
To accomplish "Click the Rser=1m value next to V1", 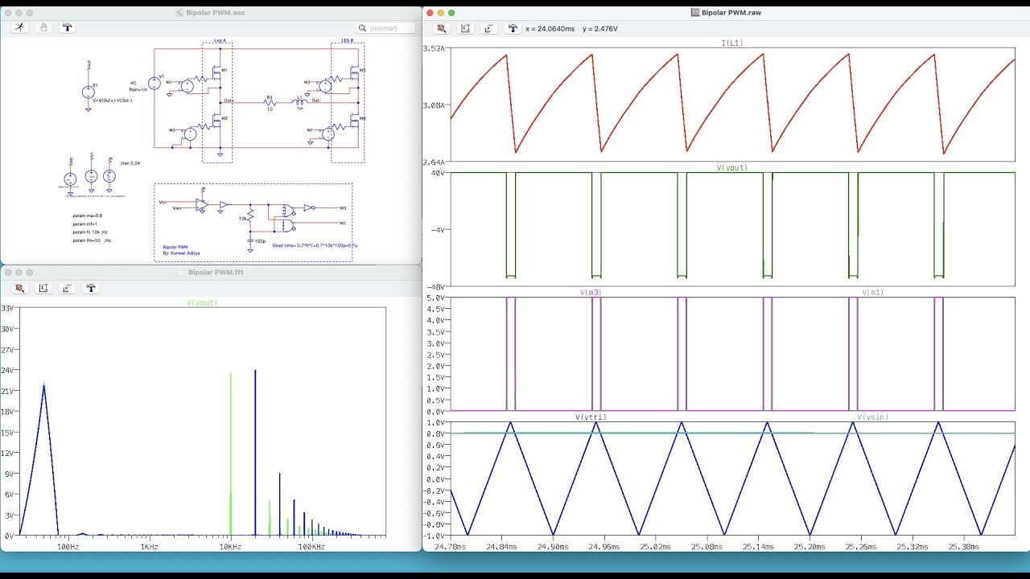I will pos(138,89).
